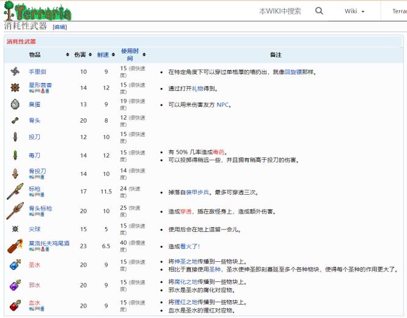Viewport: 407px width, 318px height.
Task: Open the Terraria wiki logo home
Action: coord(38,12)
